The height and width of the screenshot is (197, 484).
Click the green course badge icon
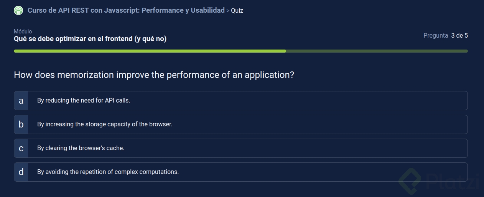point(18,10)
